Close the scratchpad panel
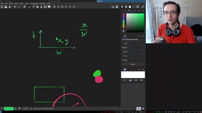202x113 pixels. pyautogui.click(x=143, y=69)
